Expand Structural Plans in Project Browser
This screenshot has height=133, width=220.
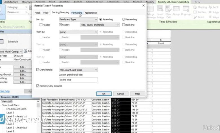(x=11, y=105)
